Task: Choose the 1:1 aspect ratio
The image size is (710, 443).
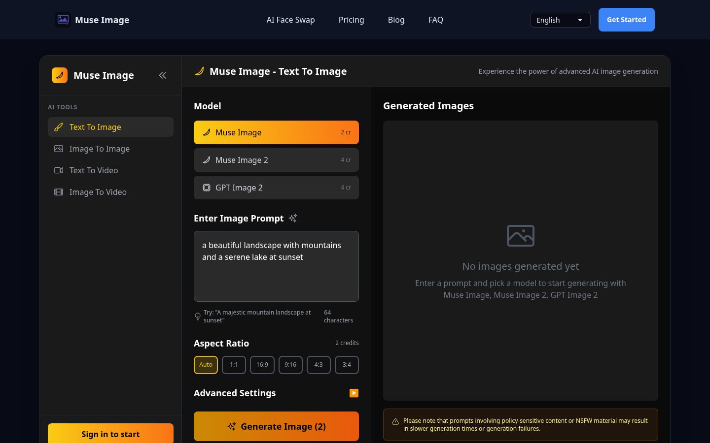Action: click(x=234, y=365)
